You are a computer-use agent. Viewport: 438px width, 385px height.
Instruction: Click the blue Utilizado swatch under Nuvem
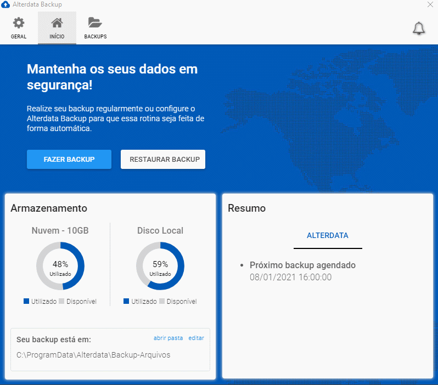click(x=26, y=301)
